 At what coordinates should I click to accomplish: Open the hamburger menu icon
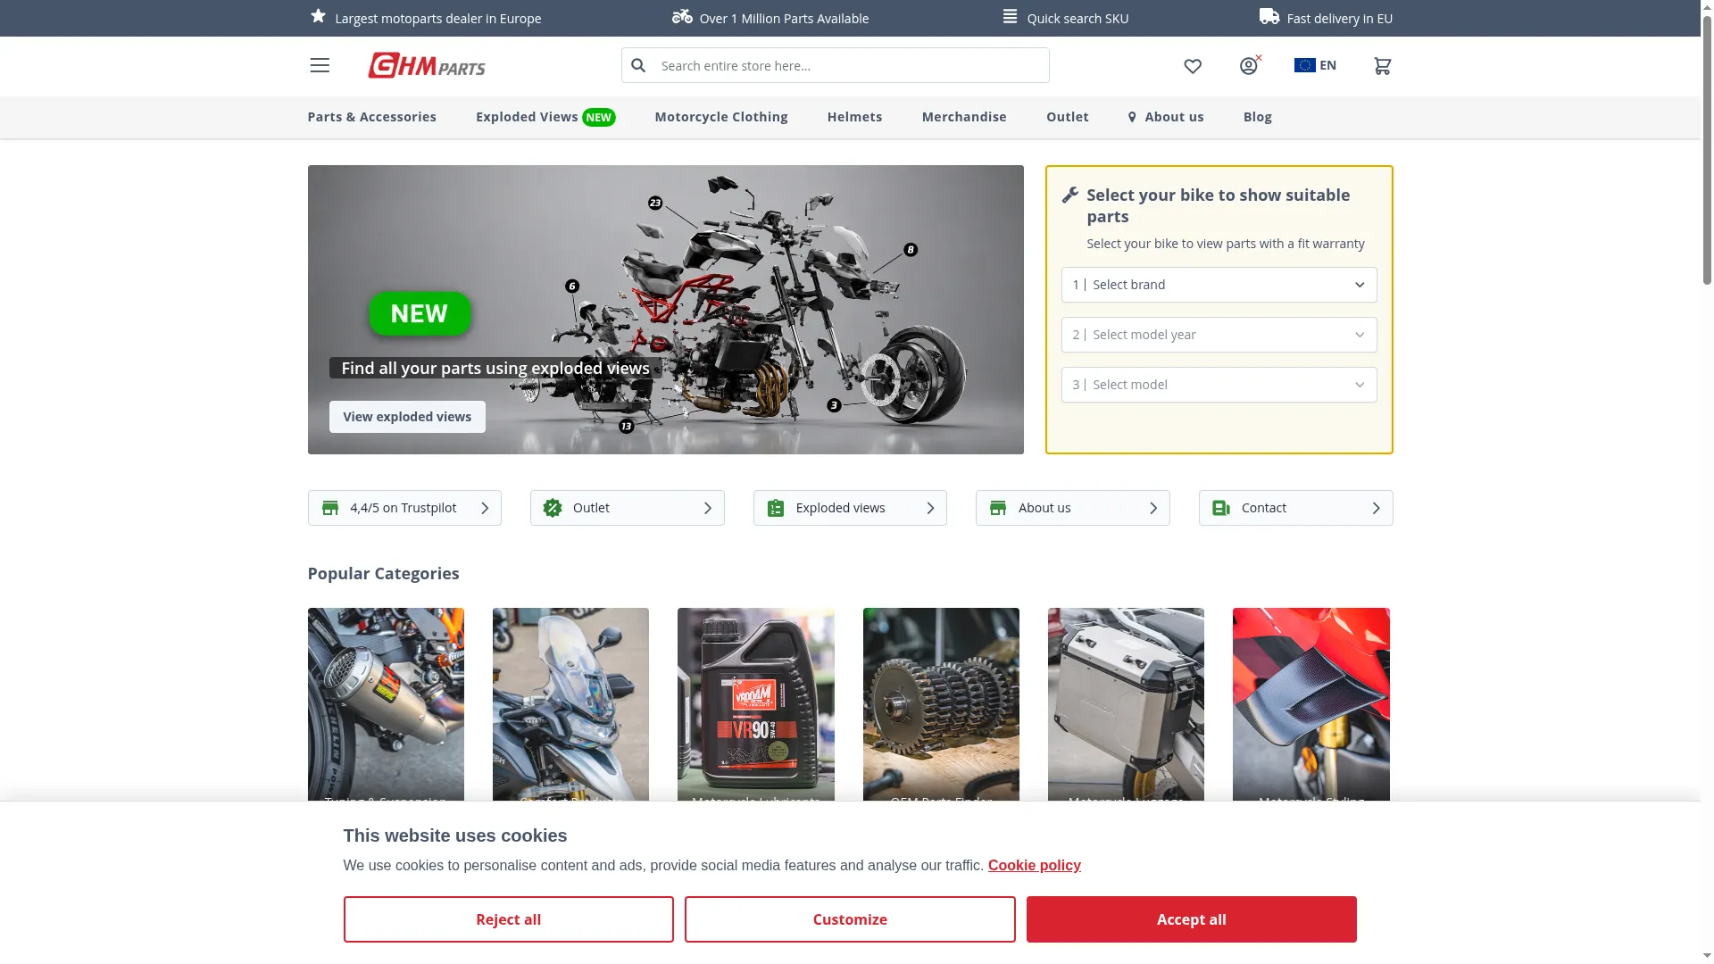point(320,65)
